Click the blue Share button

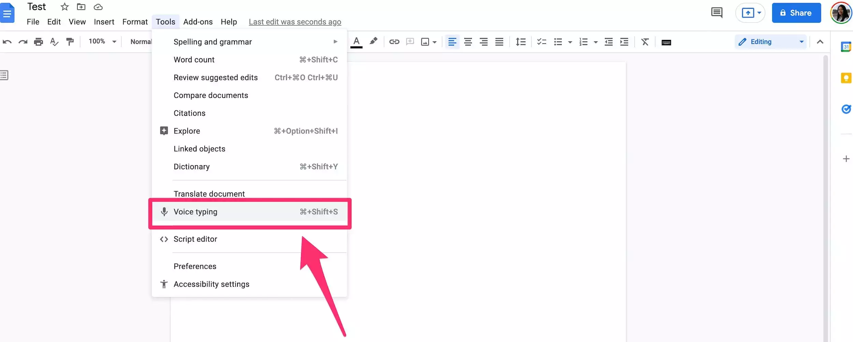796,13
